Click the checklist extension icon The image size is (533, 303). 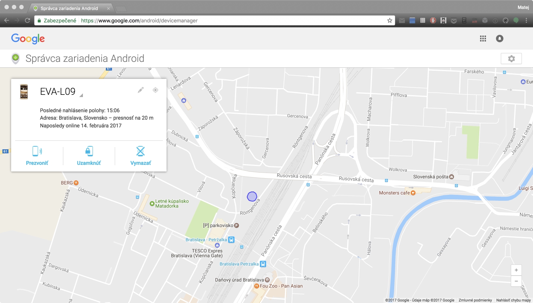click(423, 21)
